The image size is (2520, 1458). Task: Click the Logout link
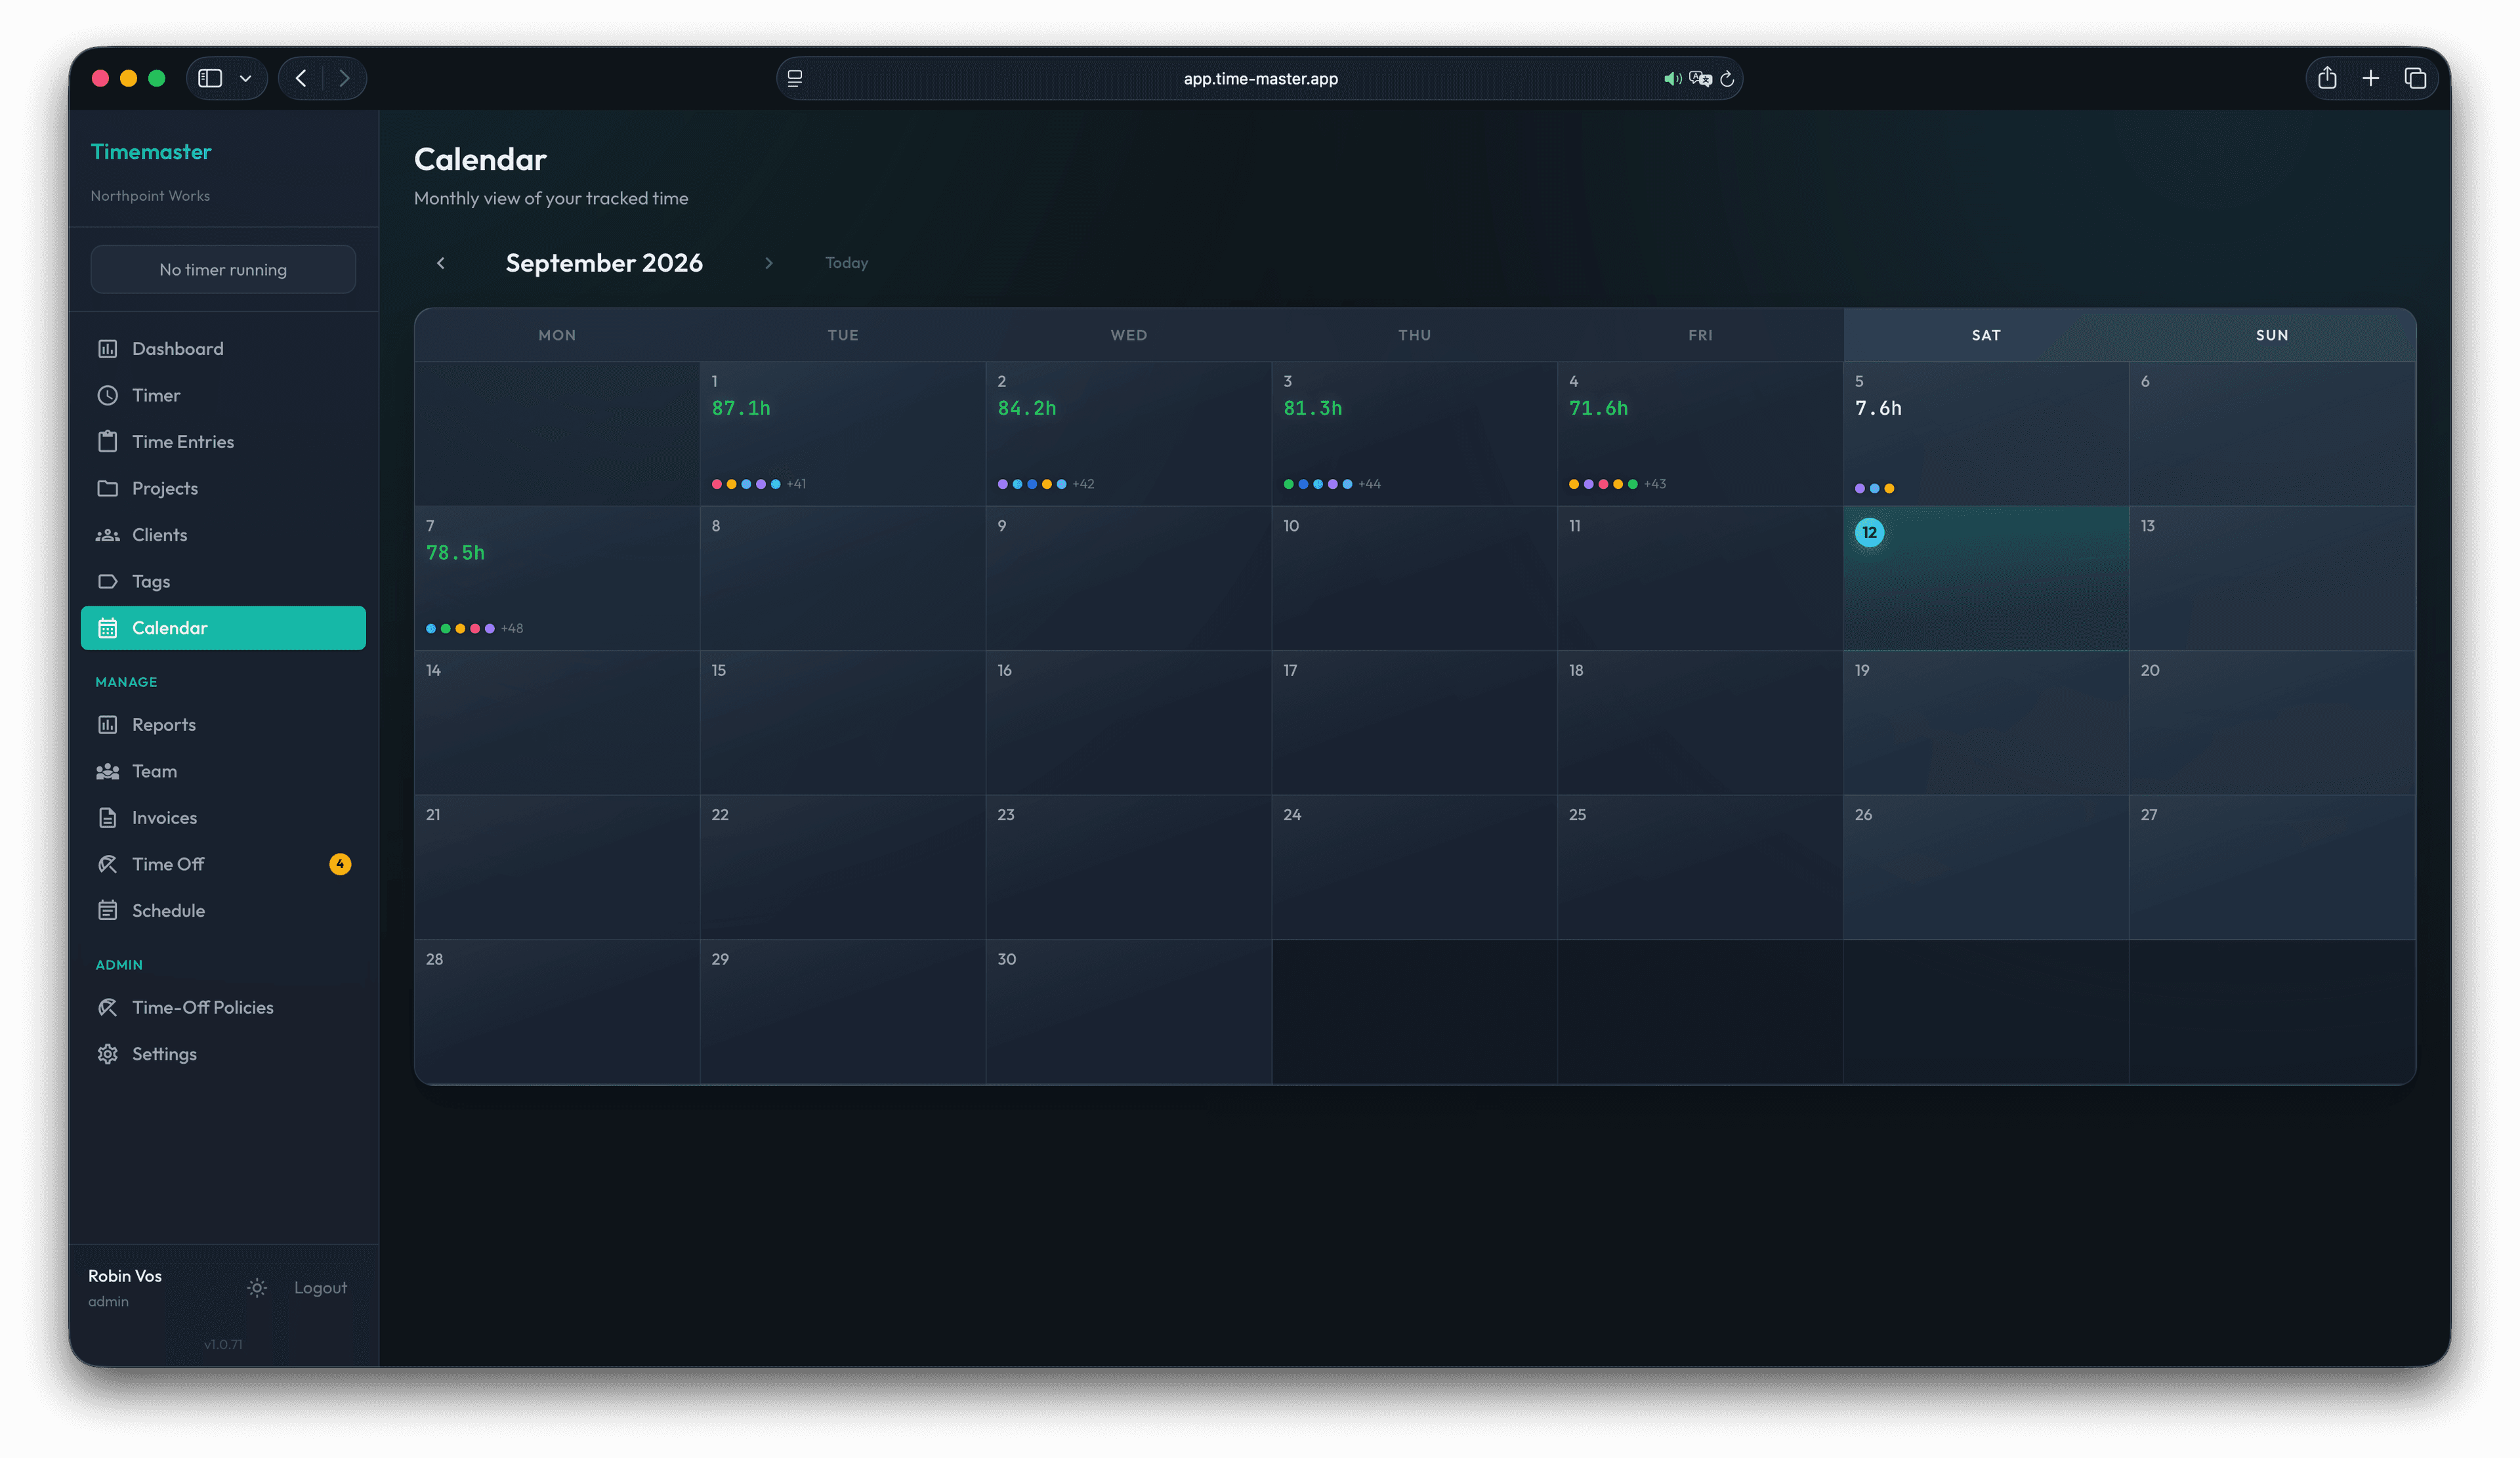(x=320, y=1288)
